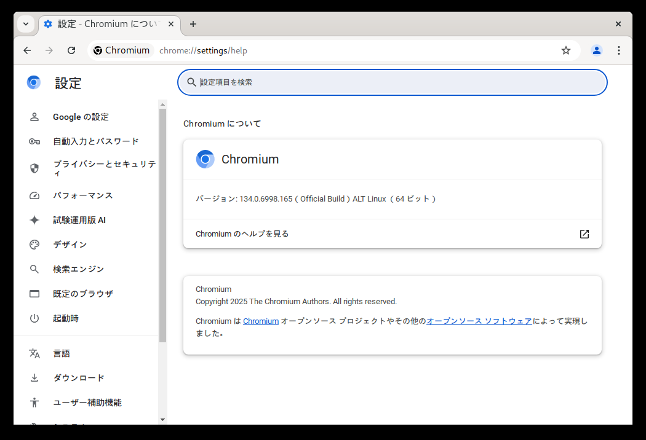Click the shield icon for privacy and security
Screen dimensions: 646x440
[34, 168]
